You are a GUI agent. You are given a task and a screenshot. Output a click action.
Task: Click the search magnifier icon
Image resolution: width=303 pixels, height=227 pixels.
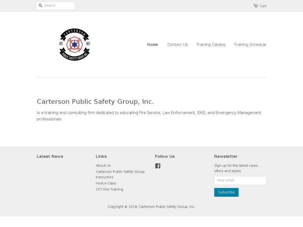tap(40, 6)
